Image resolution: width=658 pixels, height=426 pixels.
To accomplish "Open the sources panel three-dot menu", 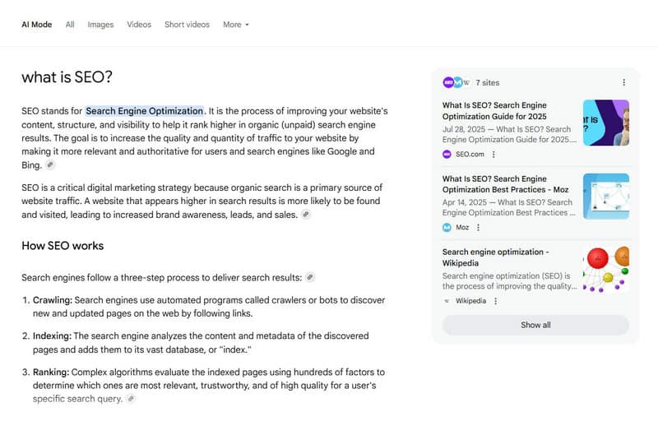I will (x=623, y=82).
